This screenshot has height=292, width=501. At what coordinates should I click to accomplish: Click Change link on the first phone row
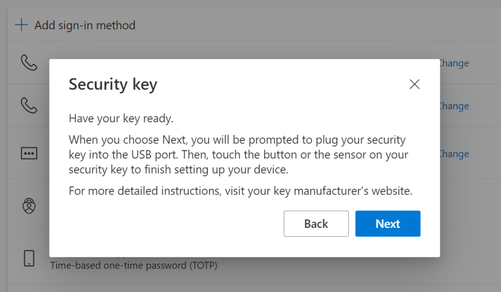click(454, 63)
